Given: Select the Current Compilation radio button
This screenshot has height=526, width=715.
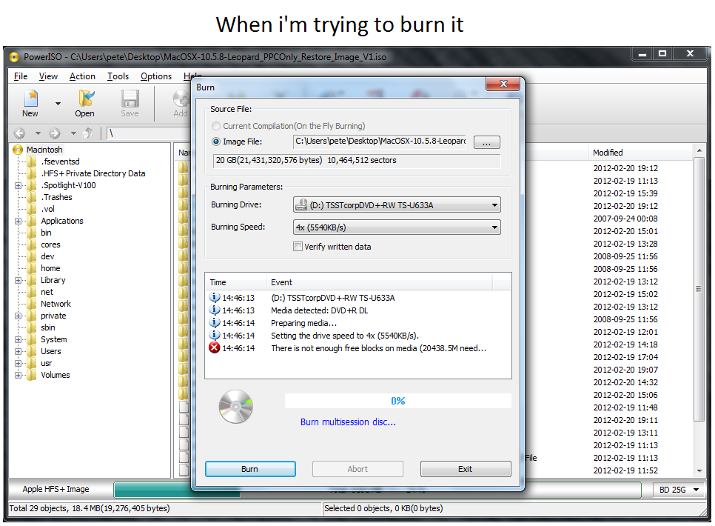Looking at the screenshot, I should pos(216,126).
